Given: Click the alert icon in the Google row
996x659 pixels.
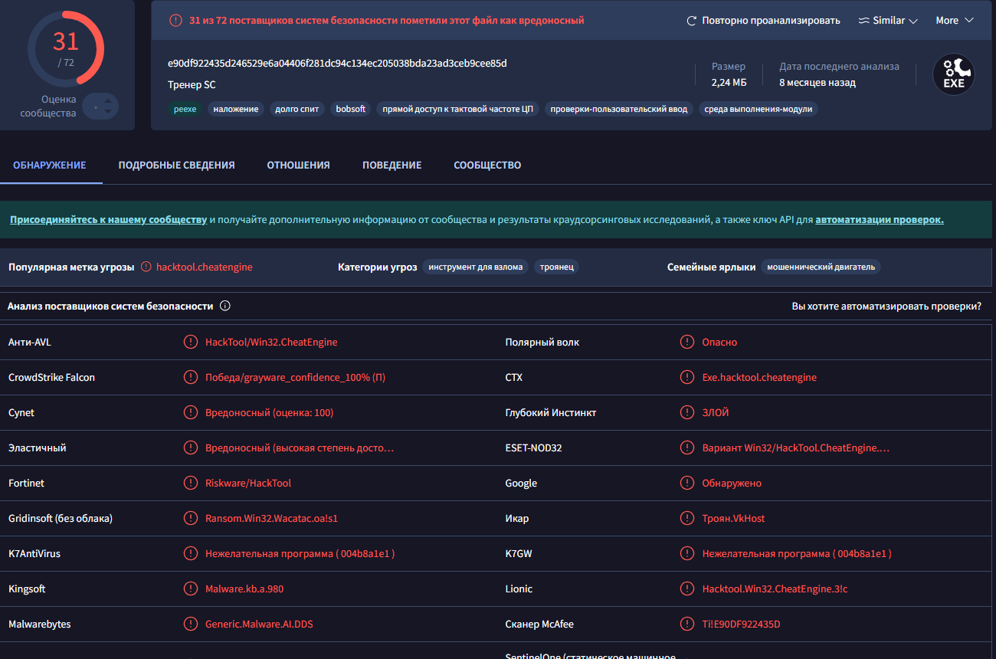Looking at the screenshot, I should coord(687,483).
